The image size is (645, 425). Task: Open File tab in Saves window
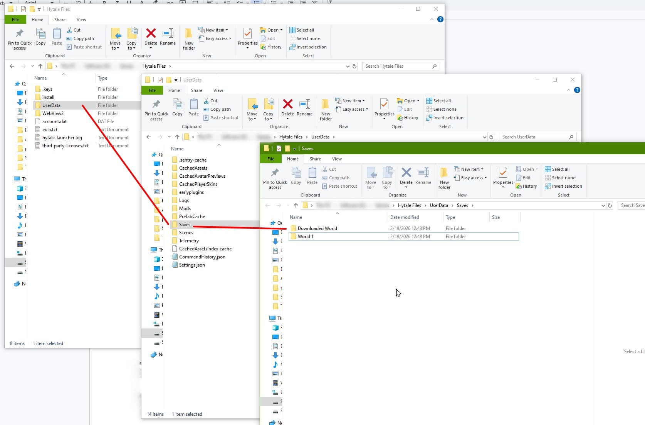point(271,159)
